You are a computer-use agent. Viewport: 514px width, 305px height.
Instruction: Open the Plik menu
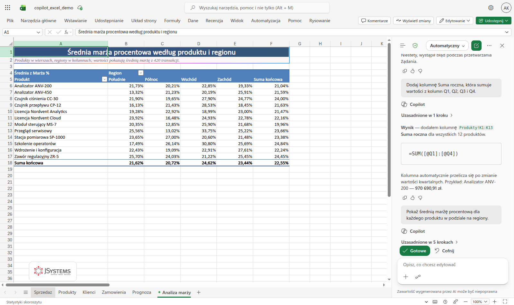(10, 21)
